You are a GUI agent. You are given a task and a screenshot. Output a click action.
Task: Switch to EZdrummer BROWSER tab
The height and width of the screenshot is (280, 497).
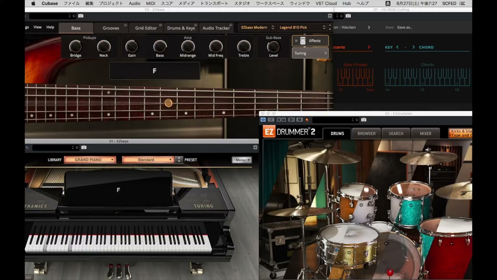coord(367,133)
